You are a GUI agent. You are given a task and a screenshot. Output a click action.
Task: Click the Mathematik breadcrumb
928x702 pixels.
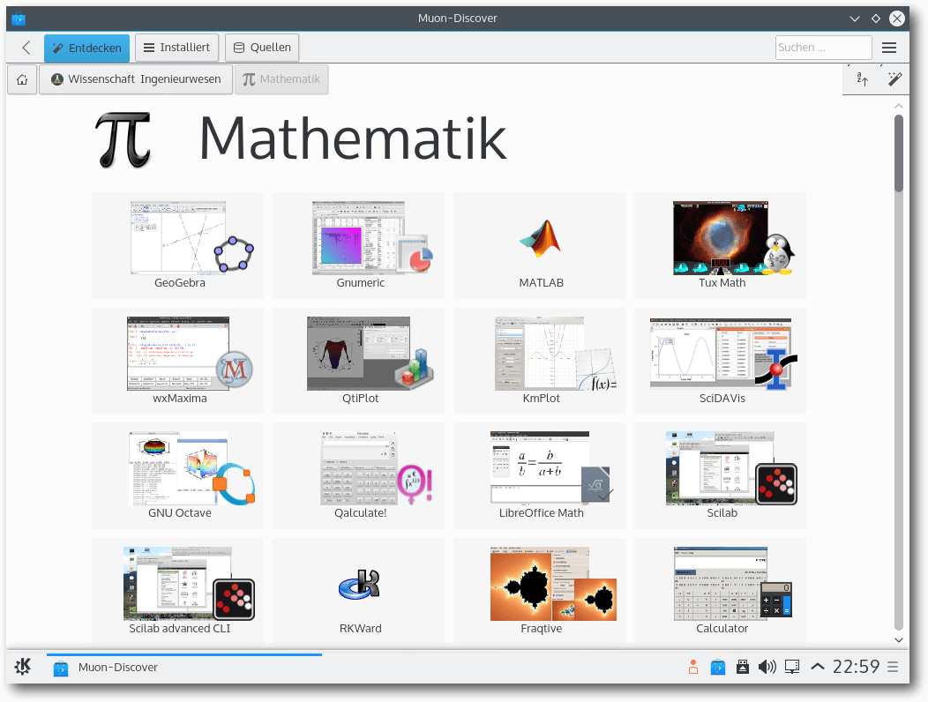coord(281,79)
